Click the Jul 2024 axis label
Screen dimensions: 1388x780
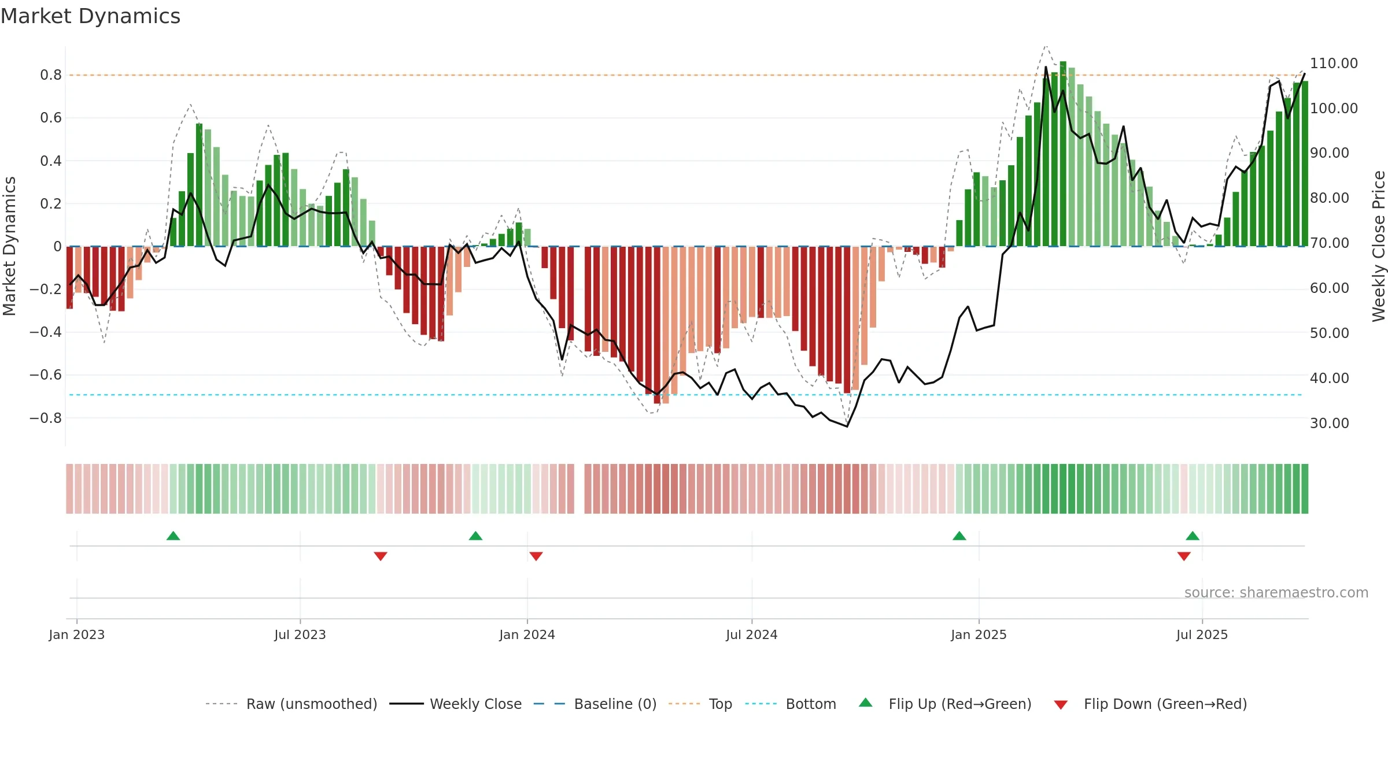[752, 634]
